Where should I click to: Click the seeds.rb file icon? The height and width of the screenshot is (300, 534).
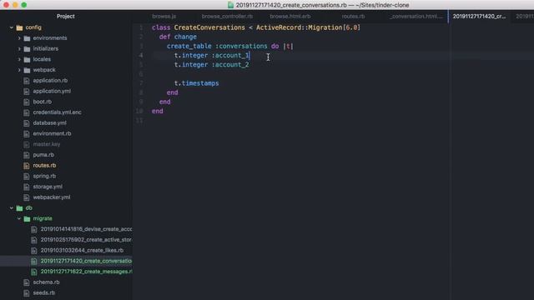pos(27,292)
